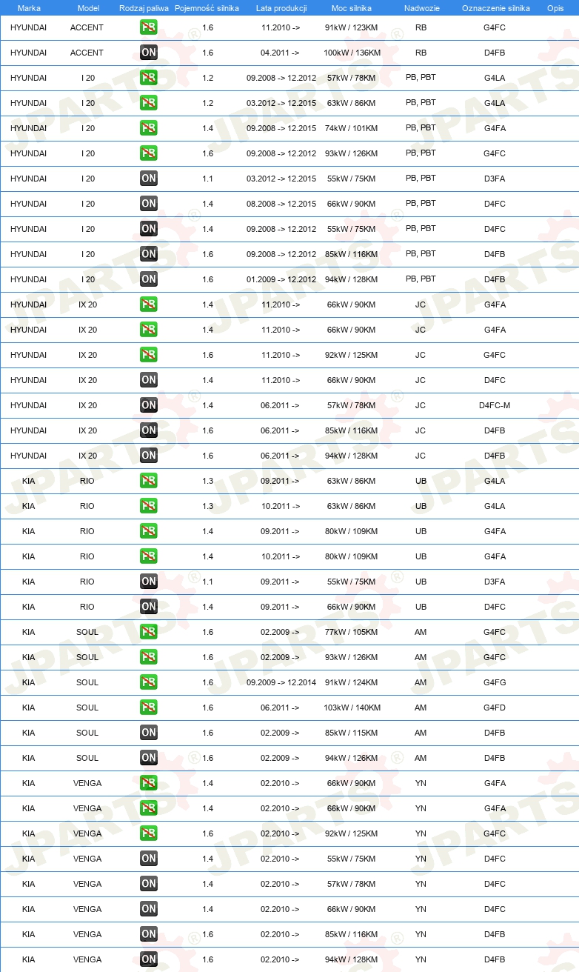Select body code UB in Rio D3FA row

(421, 582)
